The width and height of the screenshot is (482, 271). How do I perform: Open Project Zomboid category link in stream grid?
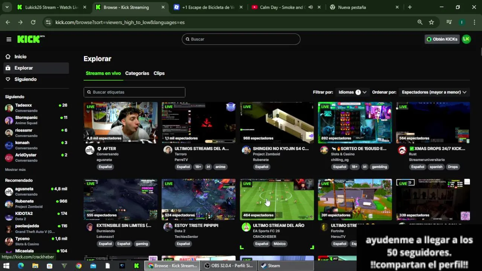(266, 154)
